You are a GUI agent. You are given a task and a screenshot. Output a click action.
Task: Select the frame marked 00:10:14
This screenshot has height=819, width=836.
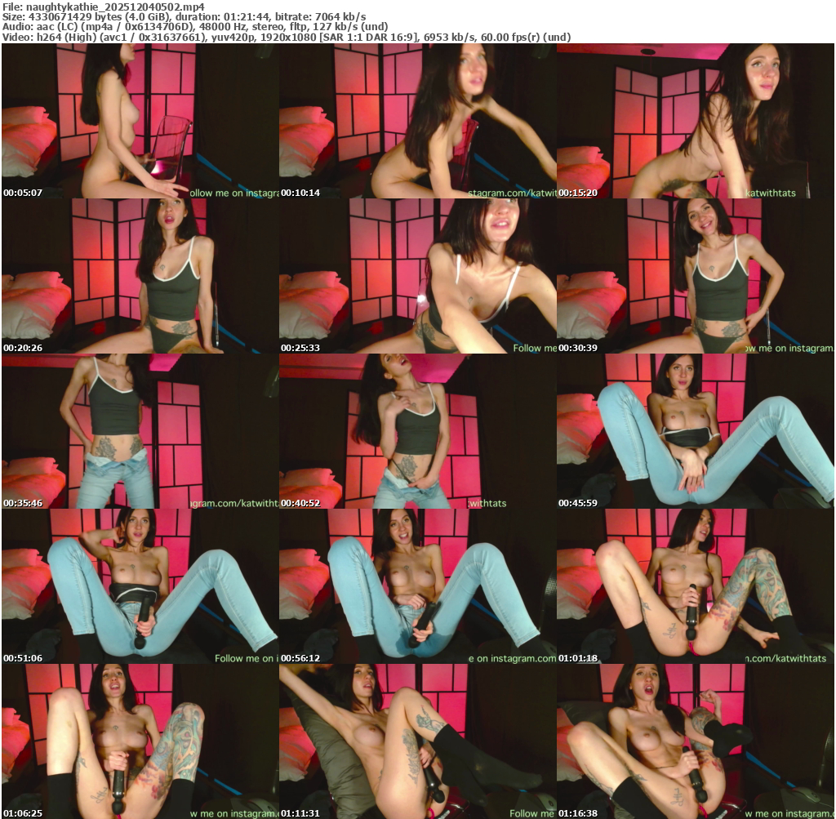tap(417, 121)
